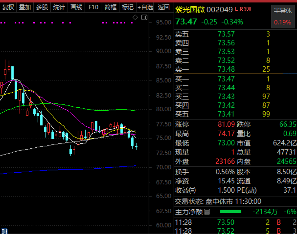Select the 11:28 trade at 73.50
Screen dimensions: 297x234
235,222
